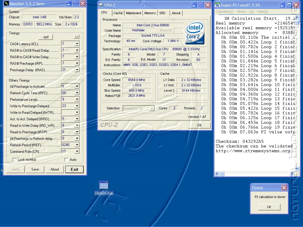Maximize the Super PI window
Viewport: 303px width, 227px height.
(289, 5)
